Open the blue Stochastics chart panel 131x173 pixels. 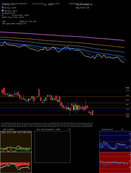(x=115, y=142)
